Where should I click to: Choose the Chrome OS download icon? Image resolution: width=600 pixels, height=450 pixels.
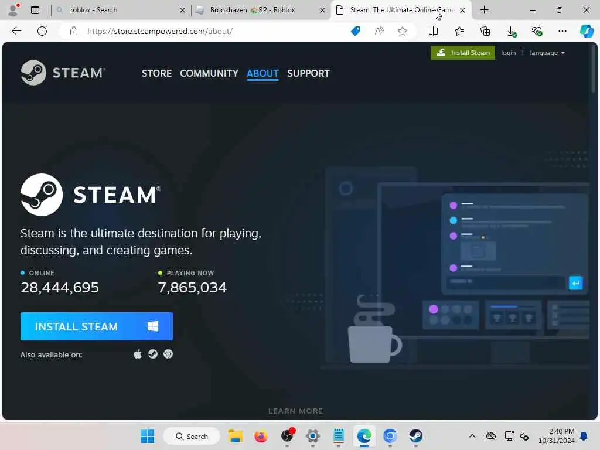(x=168, y=354)
